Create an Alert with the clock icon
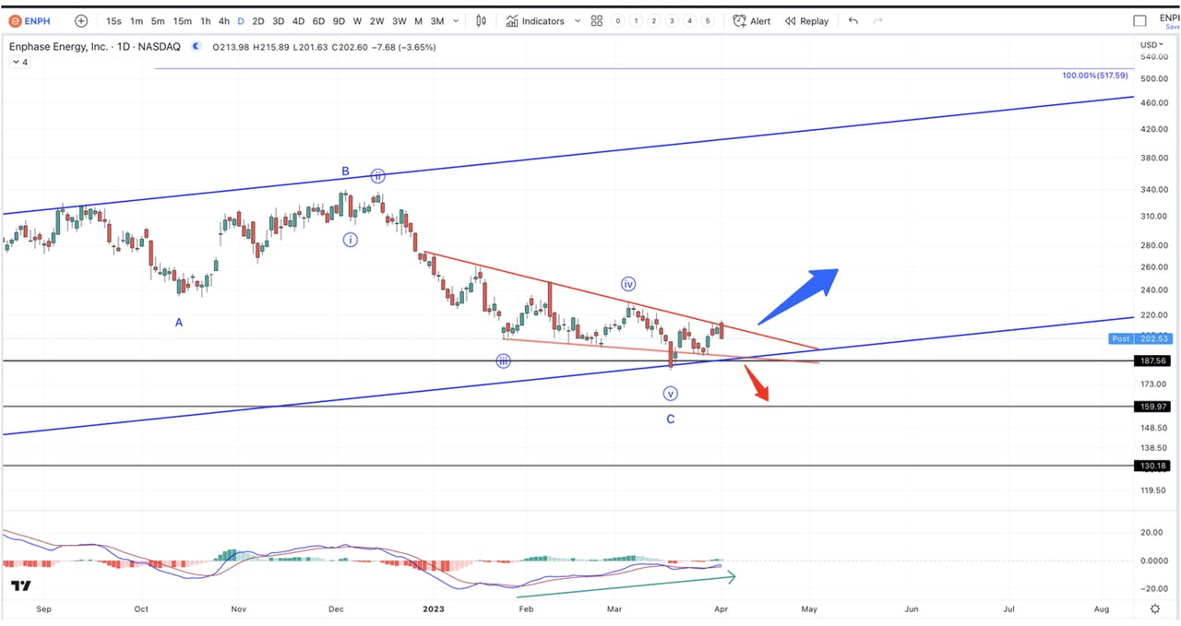This screenshot has height=626, width=1181. click(752, 20)
